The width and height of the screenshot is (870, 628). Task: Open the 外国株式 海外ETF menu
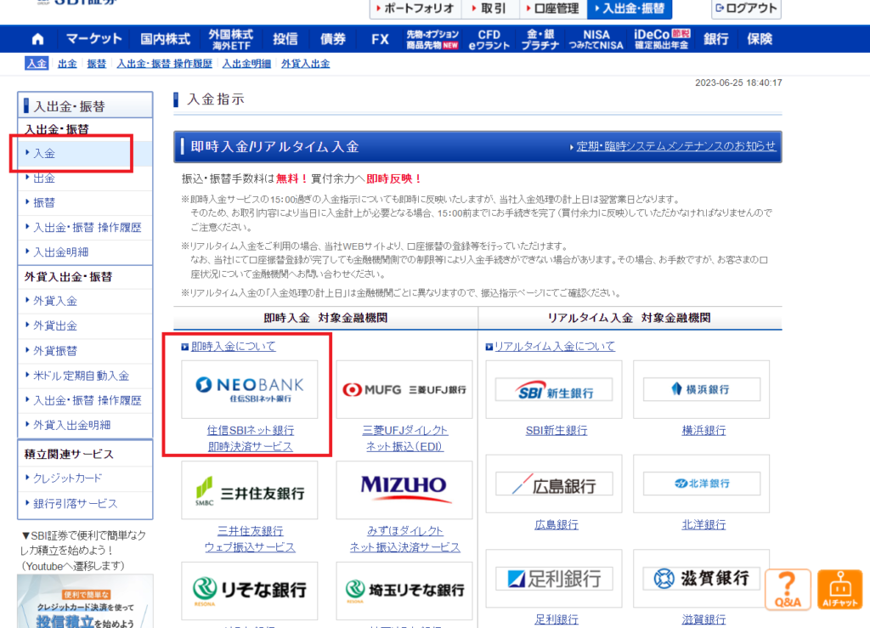point(231,39)
